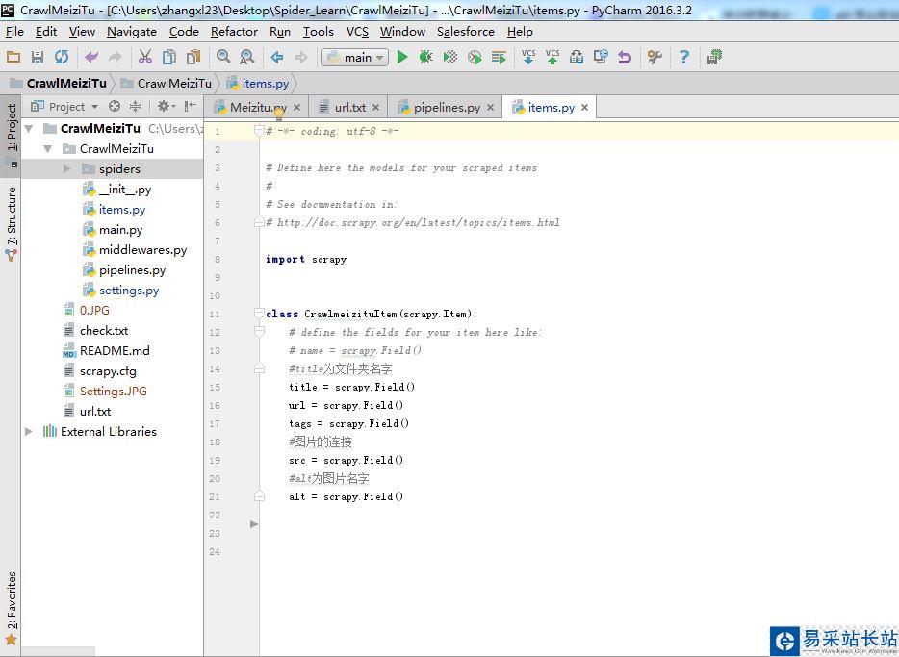Click the Redo arrow icon
Image resolution: width=899 pixels, height=657 pixels.
tap(116, 57)
